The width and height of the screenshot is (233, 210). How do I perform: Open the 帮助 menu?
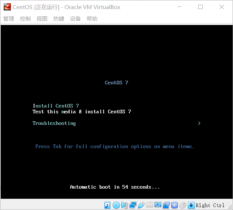coord(92,19)
